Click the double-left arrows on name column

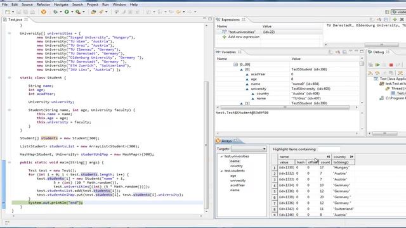[x=329, y=156]
